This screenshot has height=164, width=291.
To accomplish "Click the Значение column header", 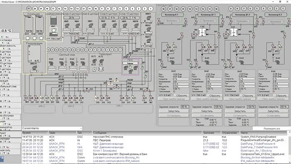I will point(211,133).
